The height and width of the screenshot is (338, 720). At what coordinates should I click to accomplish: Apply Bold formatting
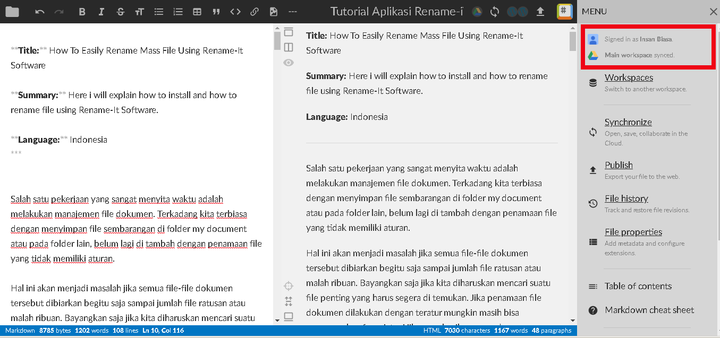pos(82,12)
